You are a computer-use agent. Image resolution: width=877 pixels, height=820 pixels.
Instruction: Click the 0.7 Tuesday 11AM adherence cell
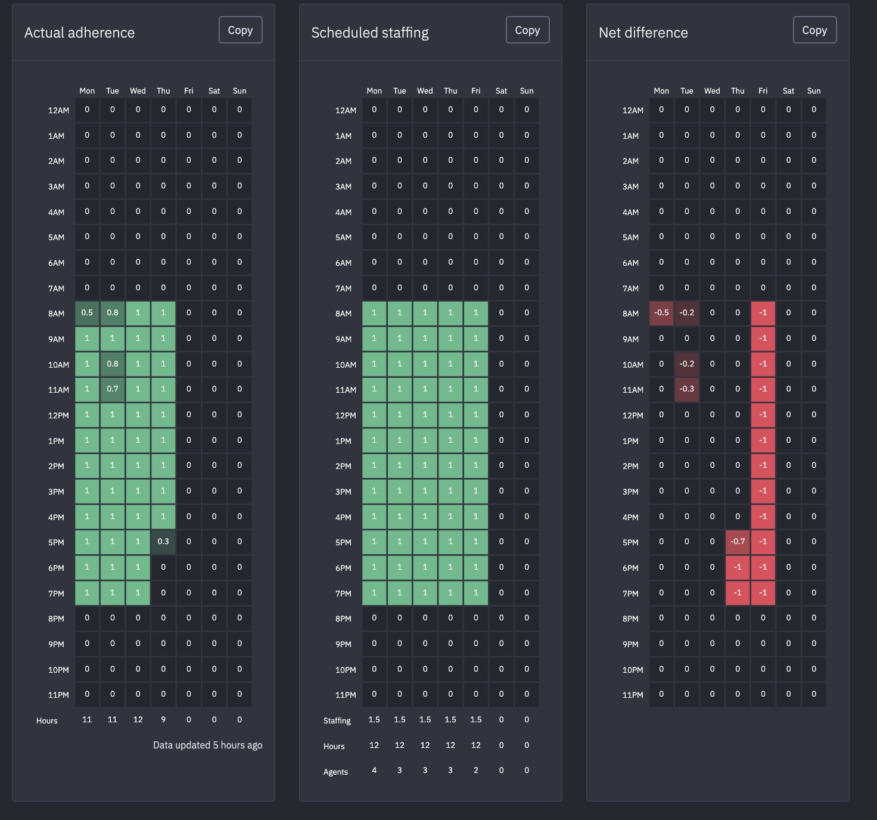113,389
